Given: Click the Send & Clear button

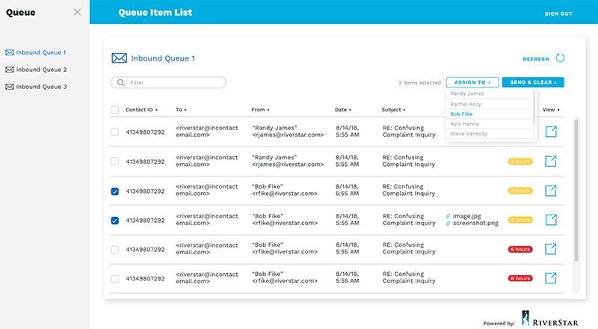Looking at the screenshot, I should pyautogui.click(x=533, y=82).
